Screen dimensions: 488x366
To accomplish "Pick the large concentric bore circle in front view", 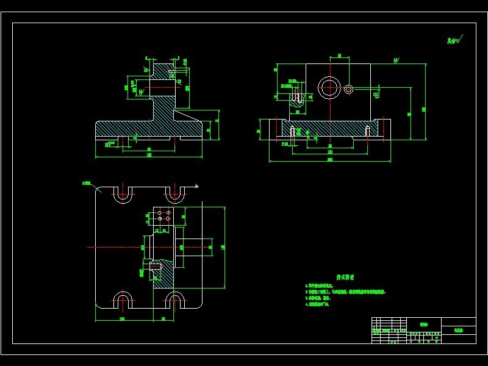I will pos(329,87).
